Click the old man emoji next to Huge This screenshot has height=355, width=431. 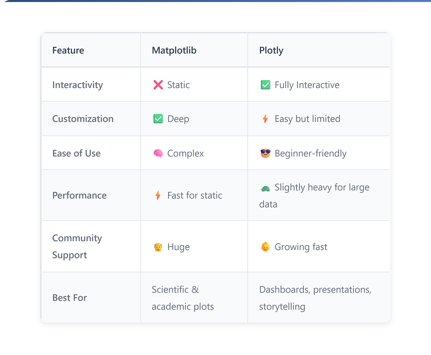click(158, 247)
